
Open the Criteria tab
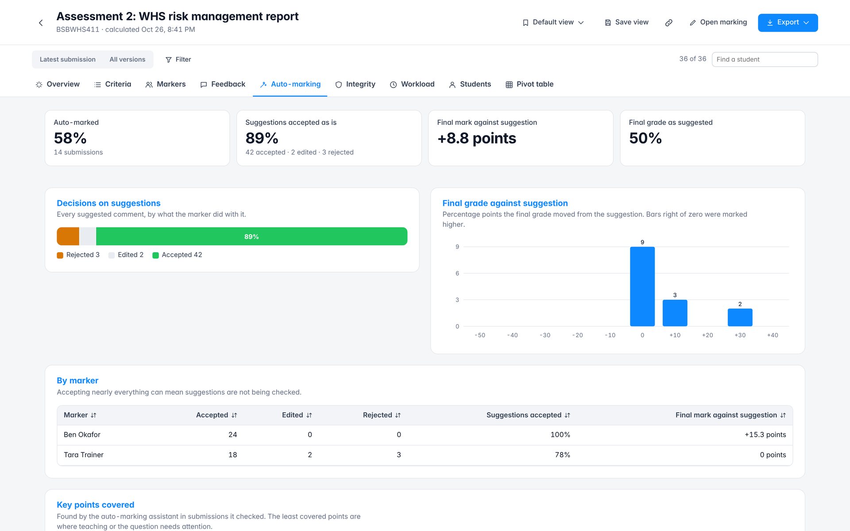click(x=113, y=84)
